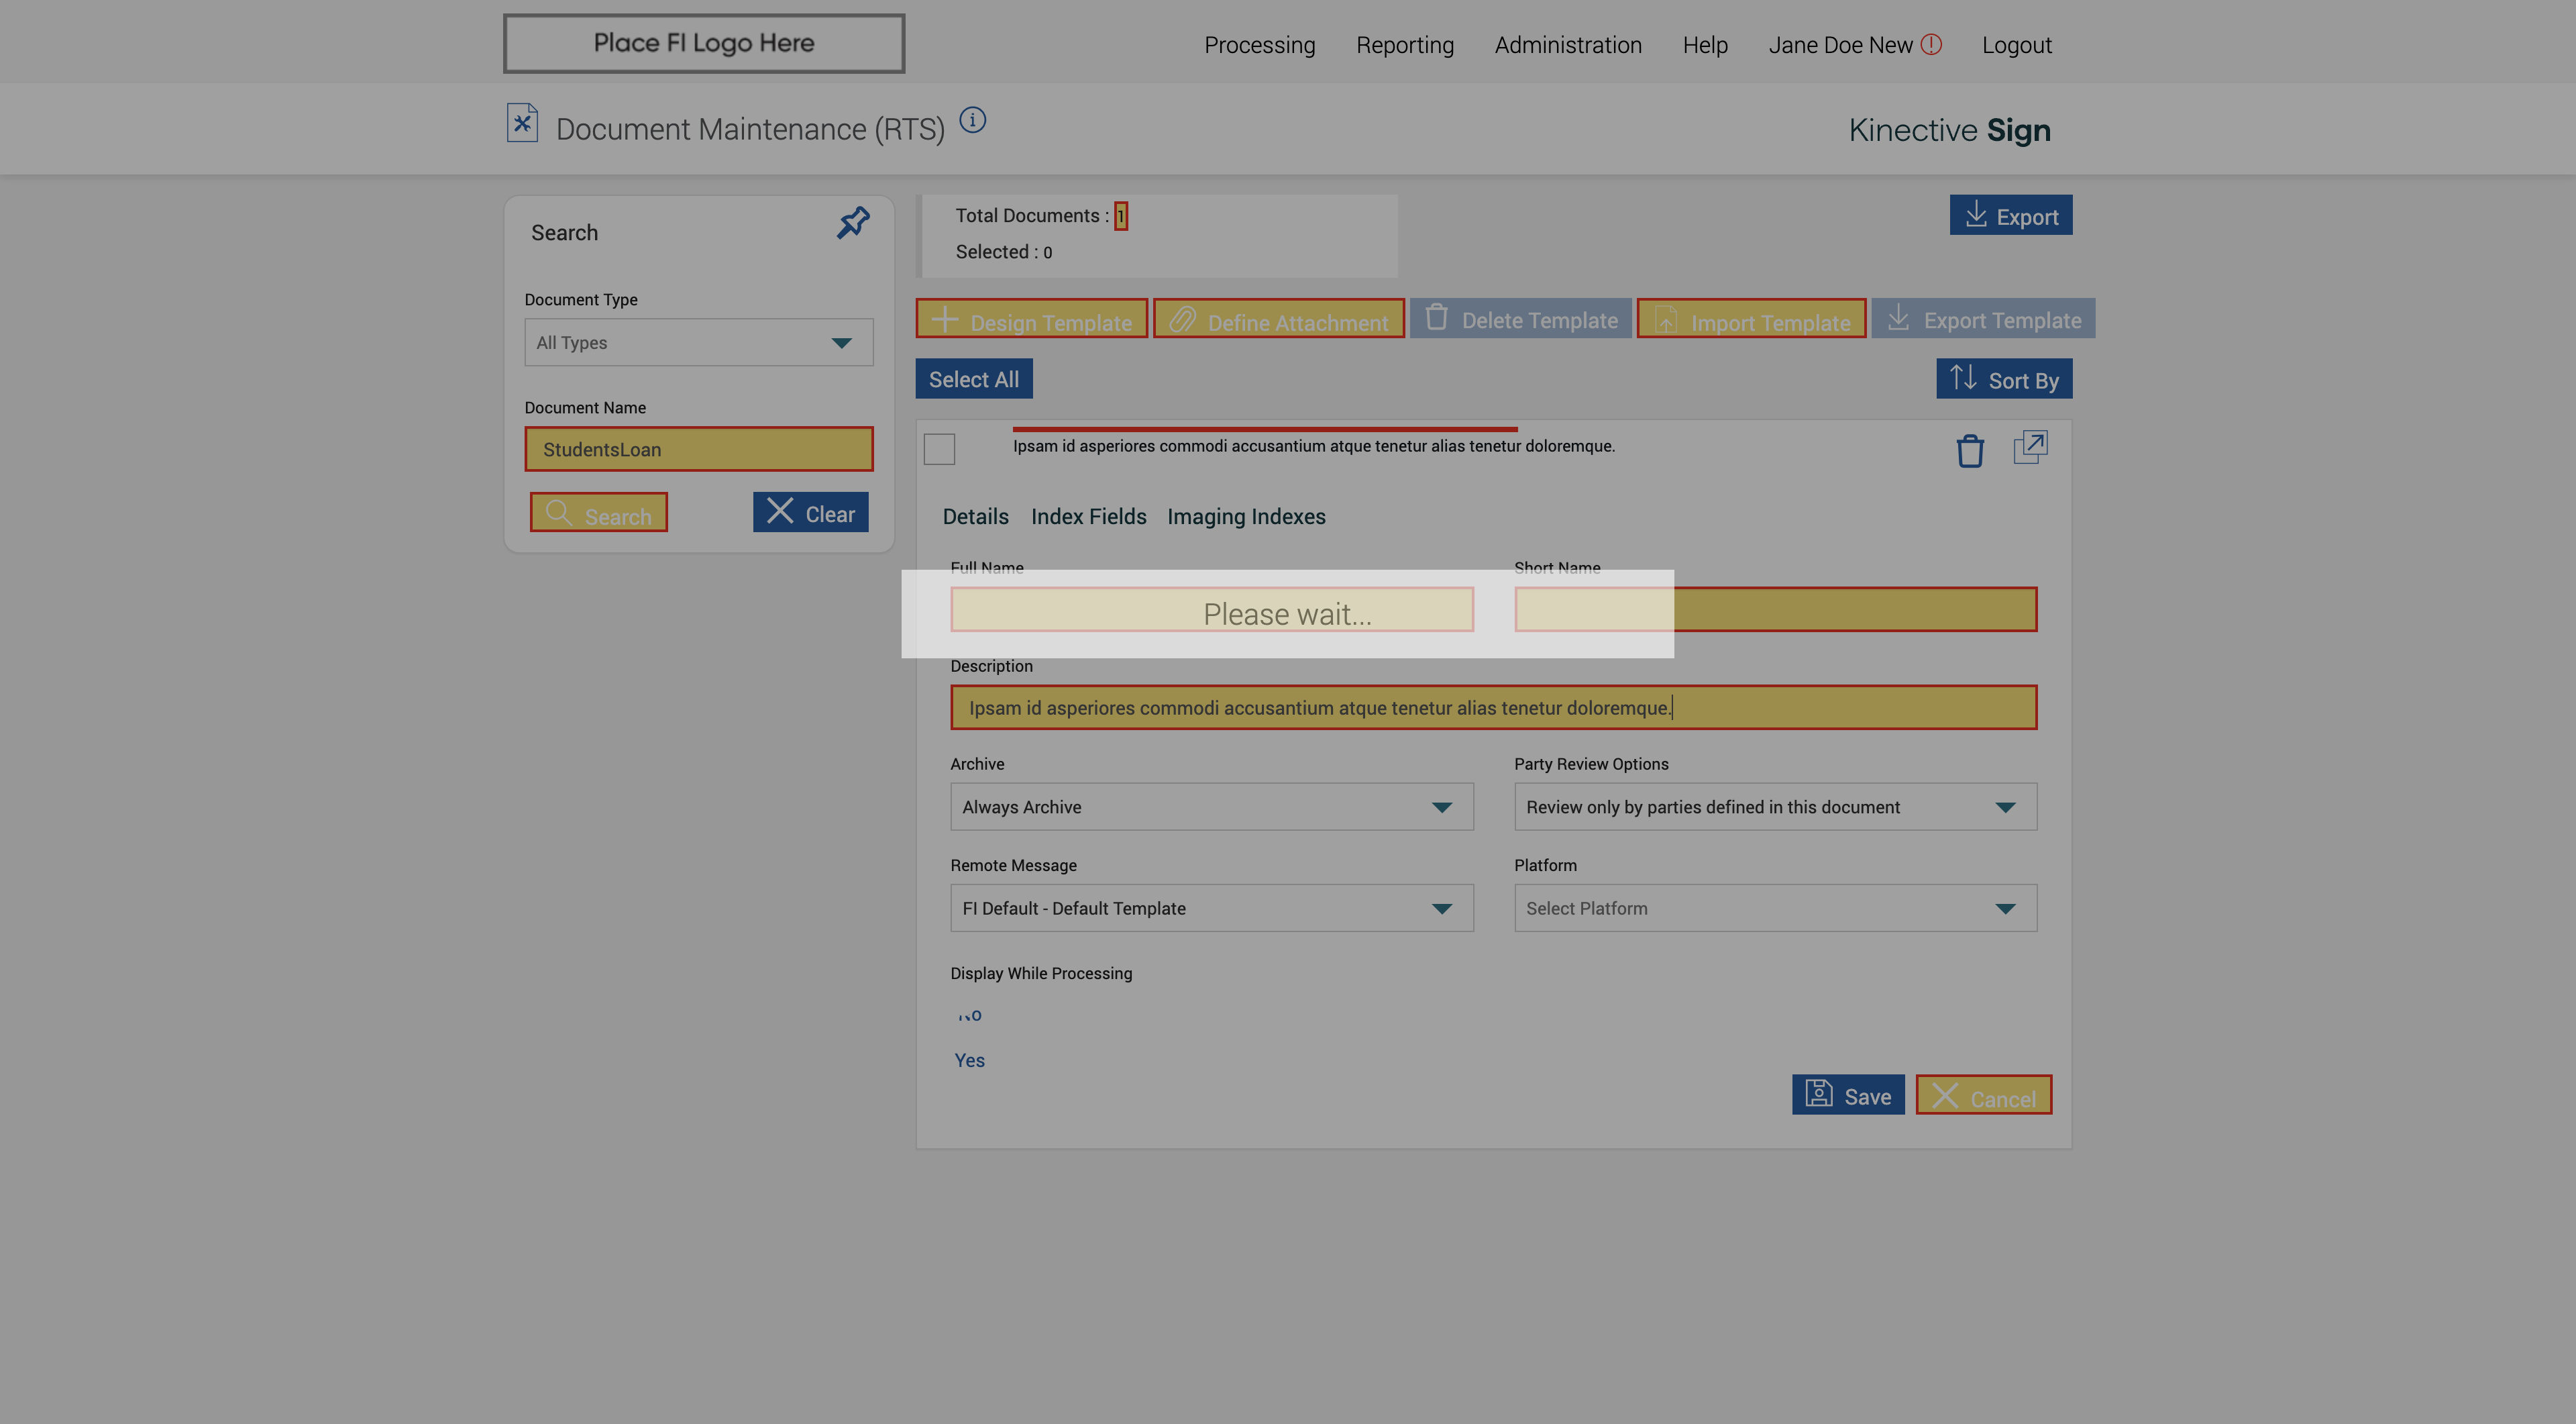The width and height of the screenshot is (2576, 1424).
Task: Open the Party Review Options dropdown
Action: 1774,807
